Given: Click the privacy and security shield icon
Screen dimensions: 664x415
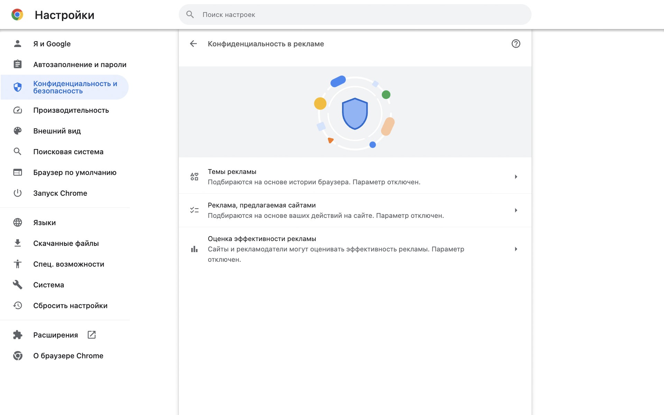Looking at the screenshot, I should tap(17, 87).
